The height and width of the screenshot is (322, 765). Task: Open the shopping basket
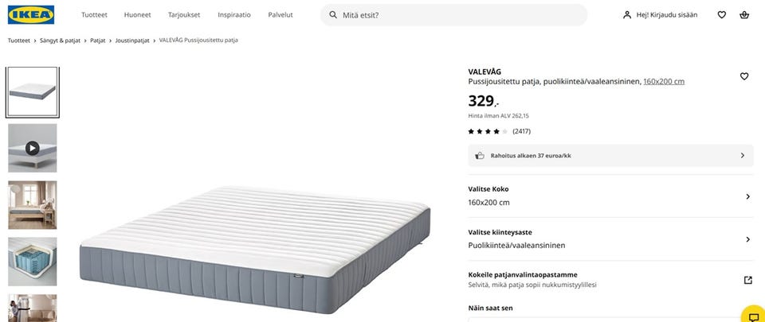[744, 15]
